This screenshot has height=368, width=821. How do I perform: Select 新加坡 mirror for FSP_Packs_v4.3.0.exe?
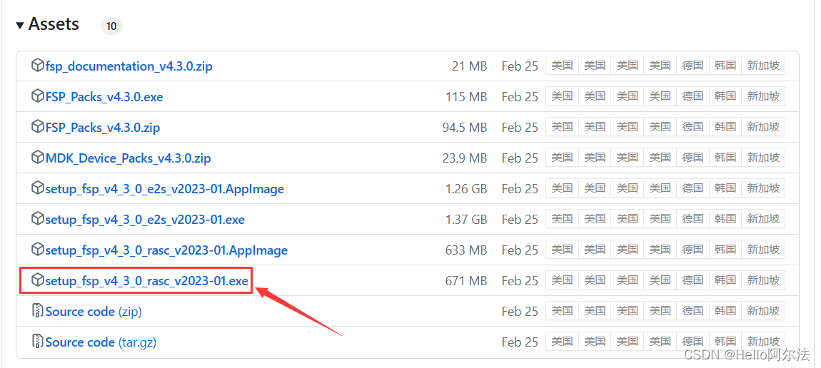763,96
